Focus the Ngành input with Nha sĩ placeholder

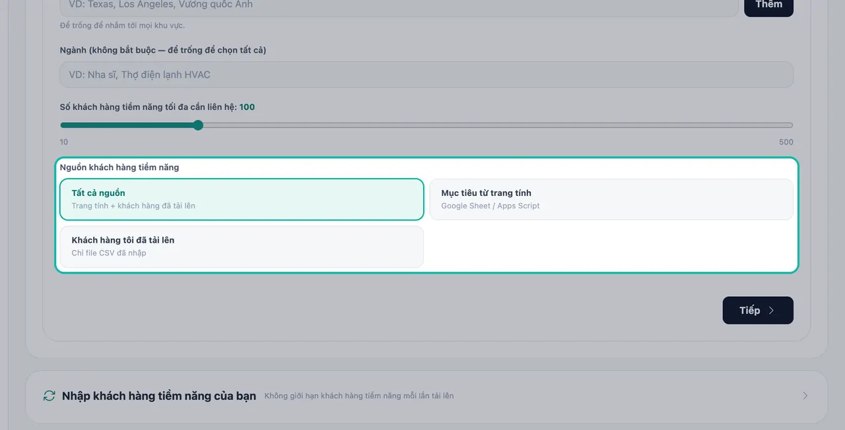point(426,75)
